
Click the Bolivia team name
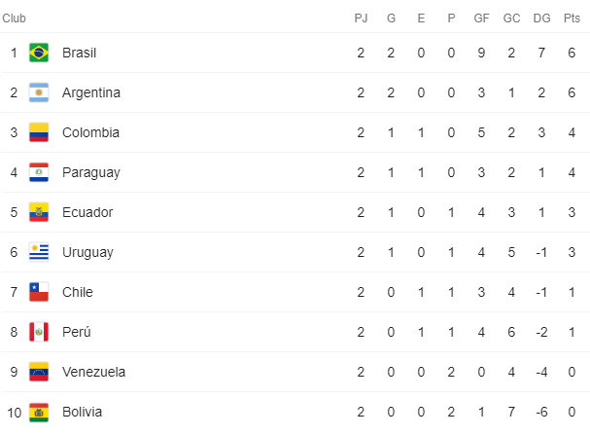(x=82, y=412)
